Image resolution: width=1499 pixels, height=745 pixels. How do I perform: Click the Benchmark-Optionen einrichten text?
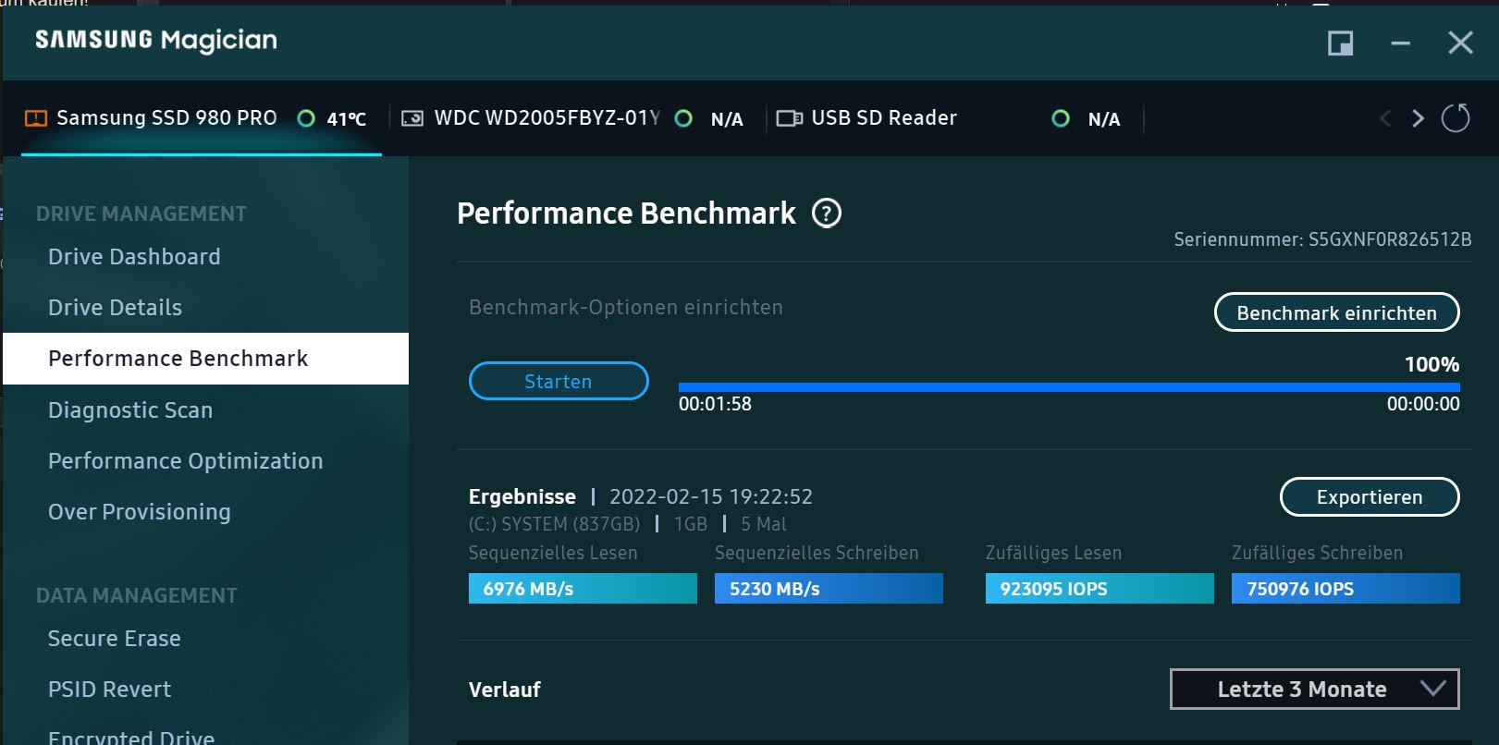tap(626, 308)
